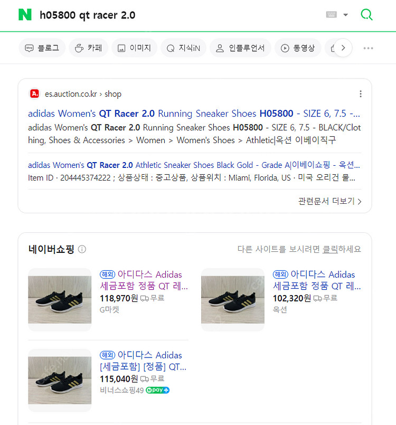Click the 102,320원 price
Screen dimensions: 396x425
click(x=291, y=298)
